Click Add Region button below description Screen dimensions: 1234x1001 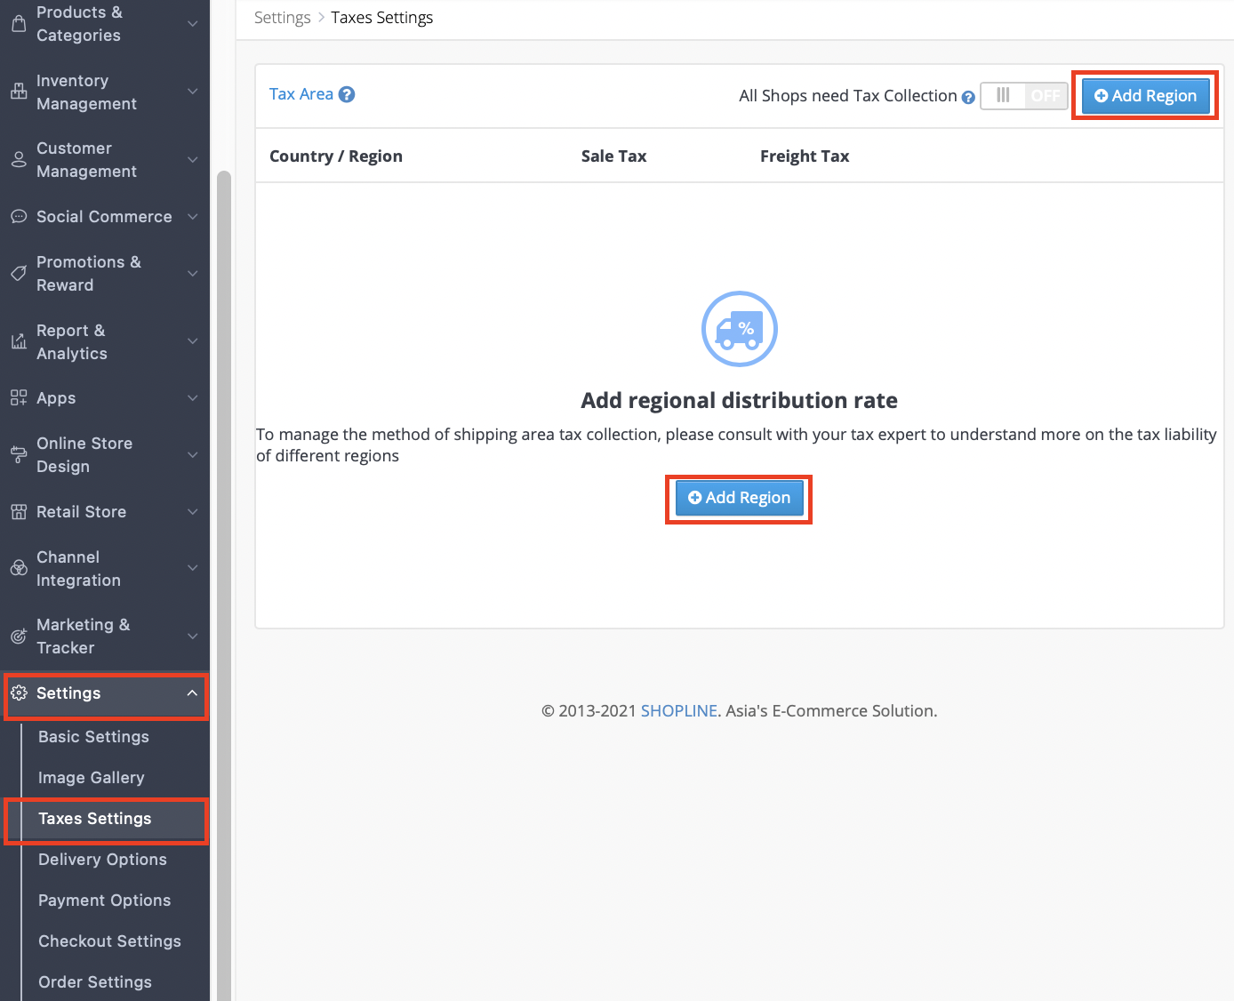tap(739, 498)
